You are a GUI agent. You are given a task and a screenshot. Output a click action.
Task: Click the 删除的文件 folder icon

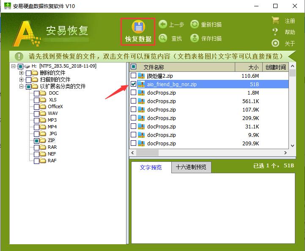click(35, 73)
